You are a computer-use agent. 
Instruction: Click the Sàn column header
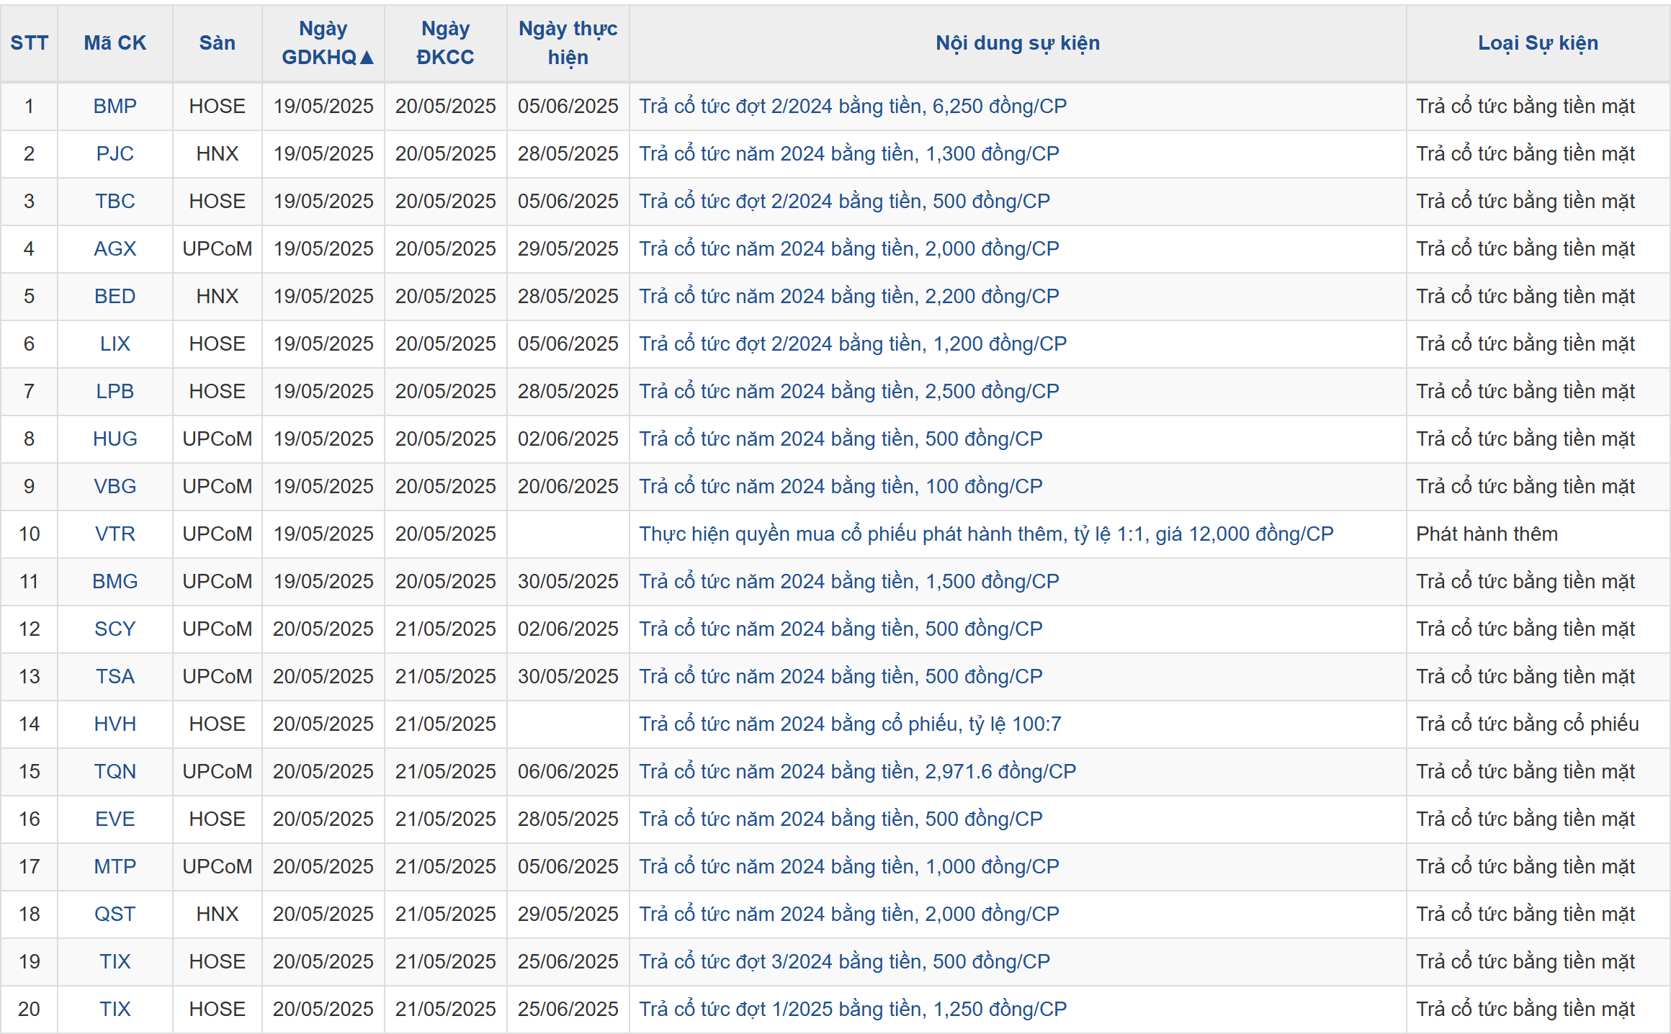[218, 43]
